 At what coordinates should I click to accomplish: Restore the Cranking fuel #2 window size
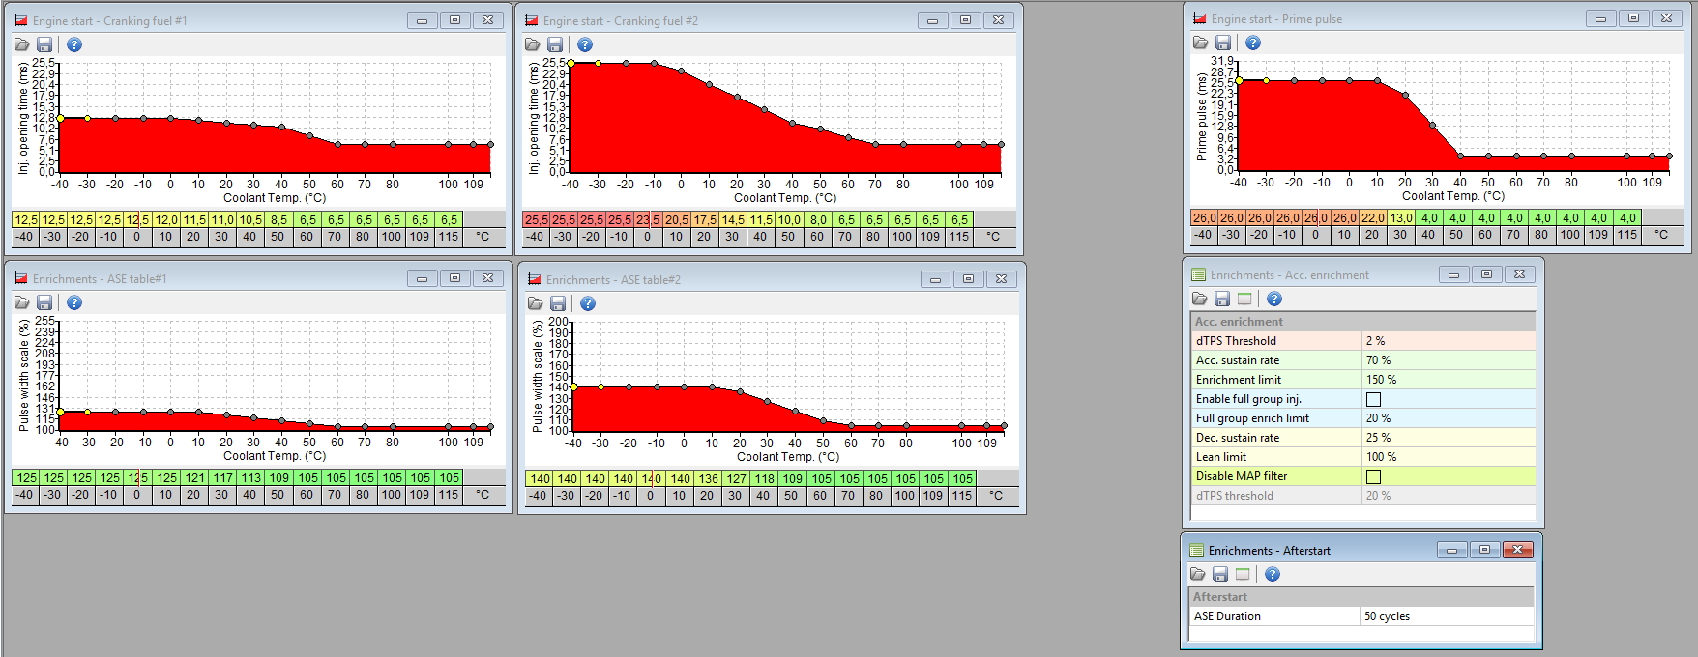tap(965, 20)
